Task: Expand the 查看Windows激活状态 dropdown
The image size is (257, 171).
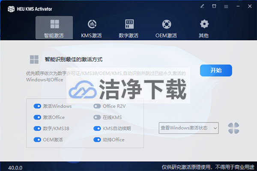Action: coord(188,128)
